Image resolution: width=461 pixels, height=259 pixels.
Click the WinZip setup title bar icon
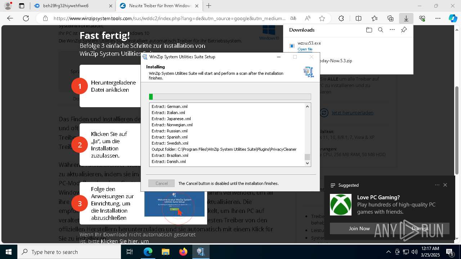tap(145, 57)
